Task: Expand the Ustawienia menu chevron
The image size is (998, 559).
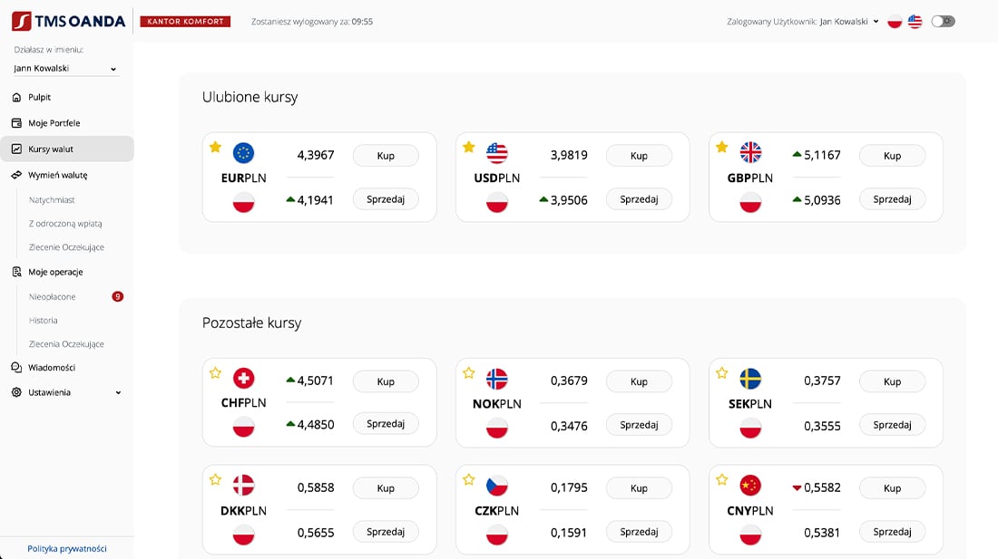Action: click(x=118, y=393)
